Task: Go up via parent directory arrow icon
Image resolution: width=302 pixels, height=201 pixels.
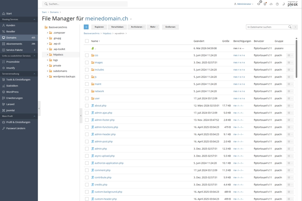Action: (93, 48)
